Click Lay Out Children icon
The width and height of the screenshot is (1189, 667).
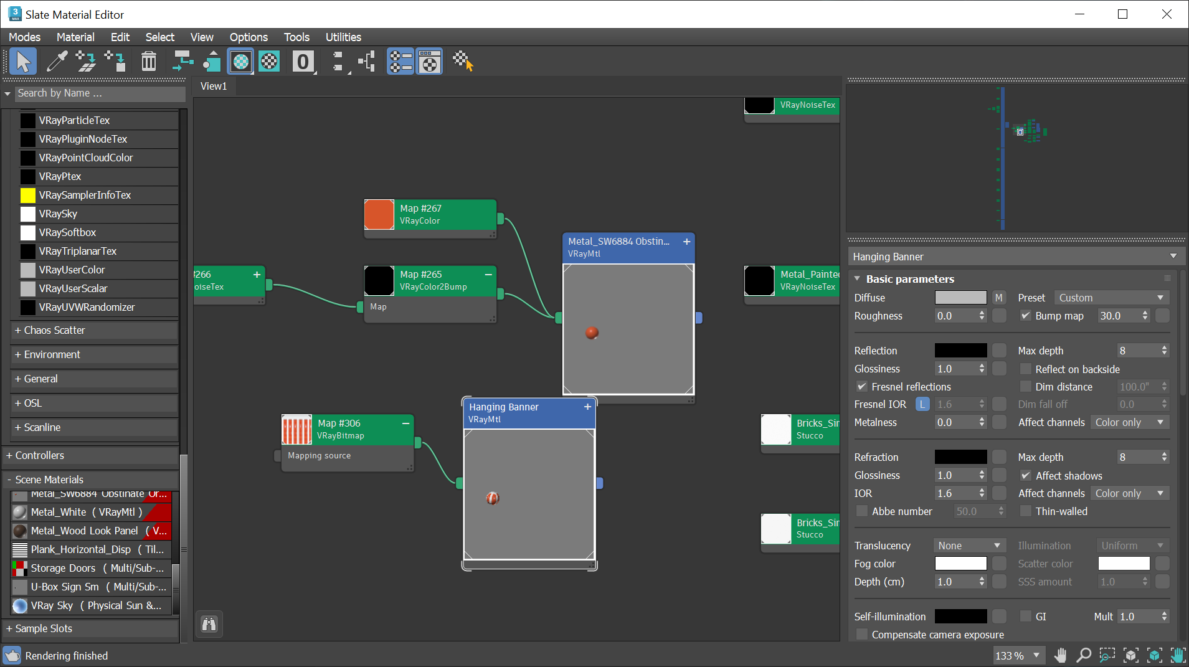tap(367, 62)
